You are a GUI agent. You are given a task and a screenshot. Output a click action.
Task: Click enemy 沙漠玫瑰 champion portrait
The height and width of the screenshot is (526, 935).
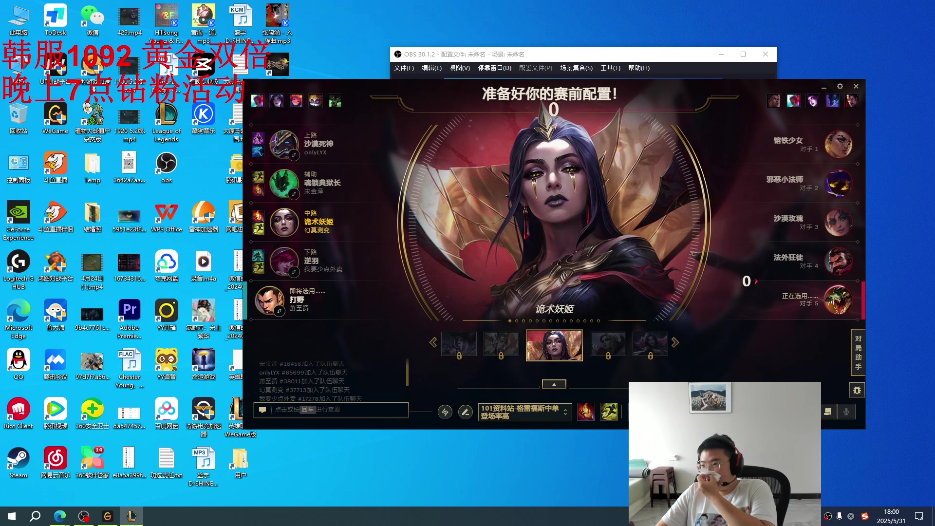click(838, 222)
